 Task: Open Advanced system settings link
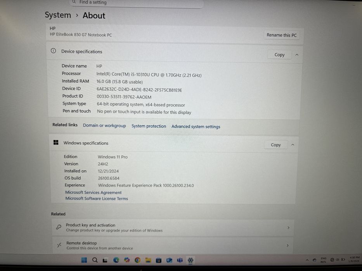click(x=196, y=127)
